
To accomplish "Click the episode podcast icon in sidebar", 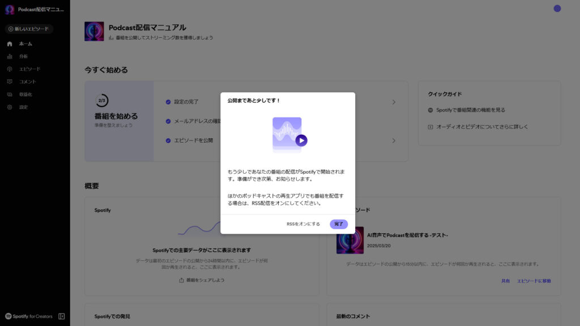I will 10,69.
